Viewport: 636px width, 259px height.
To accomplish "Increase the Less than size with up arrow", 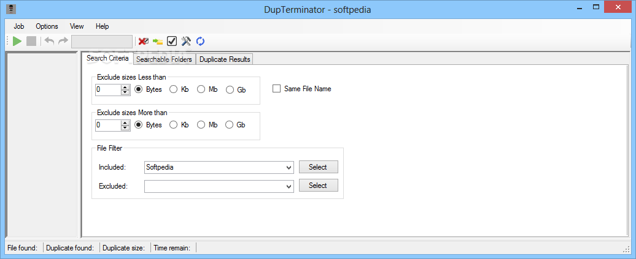I will point(125,87).
